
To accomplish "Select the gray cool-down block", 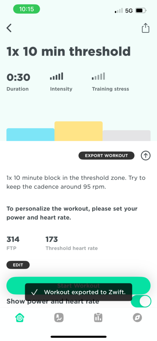I will (x=126, y=136).
